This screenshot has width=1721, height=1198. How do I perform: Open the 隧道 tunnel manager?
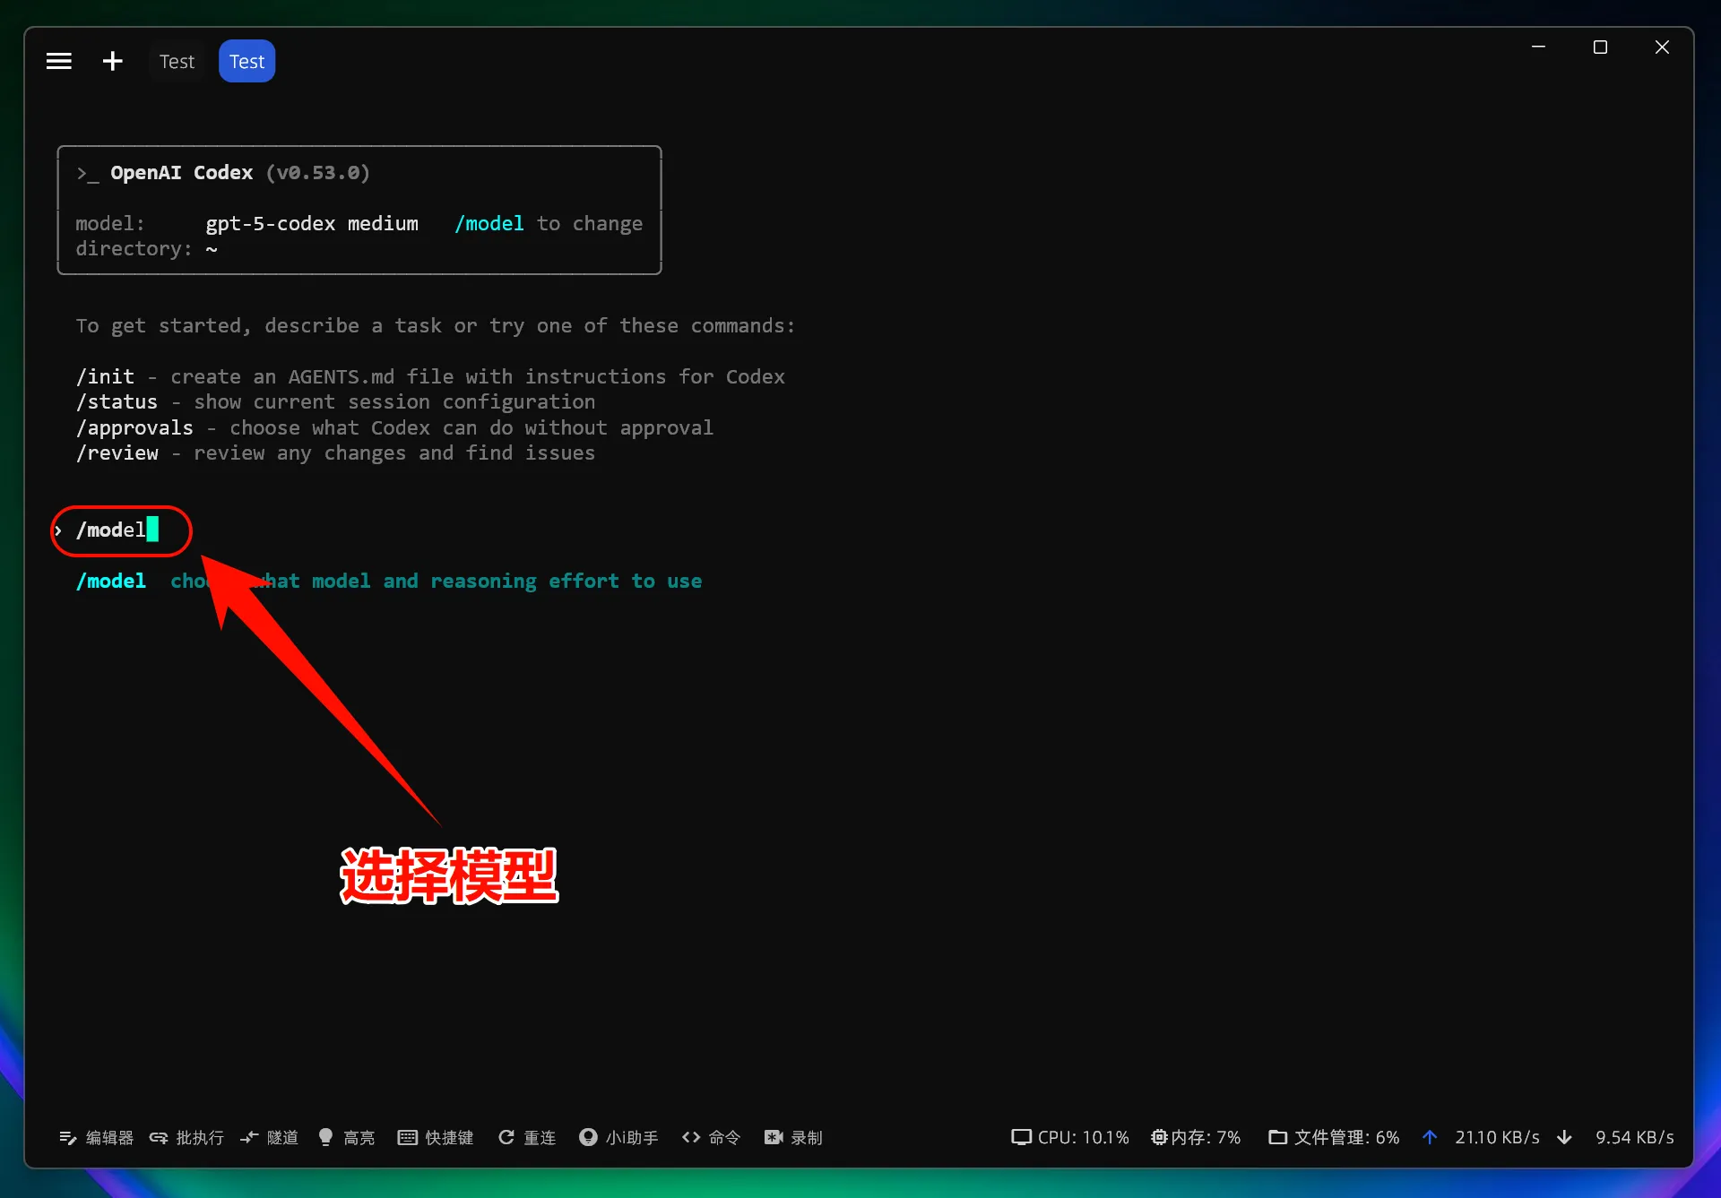[x=268, y=1136]
